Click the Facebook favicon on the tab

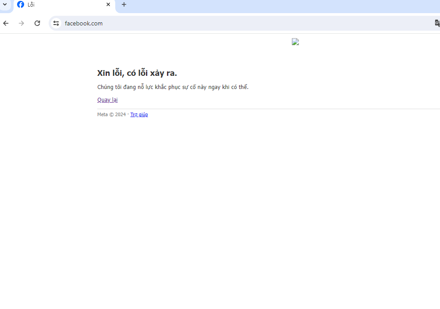point(21,4)
